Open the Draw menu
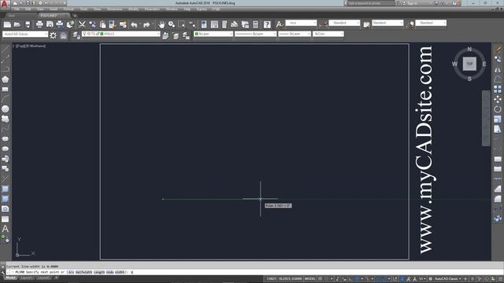This screenshot has height=283, width=504. 98,9
